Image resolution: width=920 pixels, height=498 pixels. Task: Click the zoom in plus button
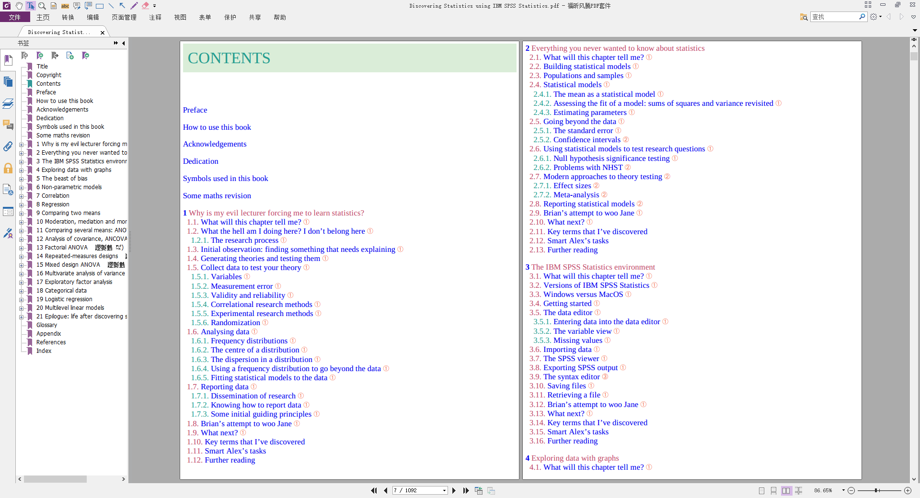click(908, 490)
